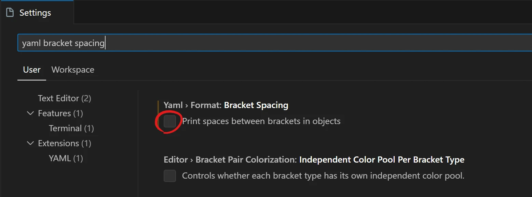The height and width of the screenshot is (197, 532).
Task: Click the independent color pool description text
Action: pos(323,176)
